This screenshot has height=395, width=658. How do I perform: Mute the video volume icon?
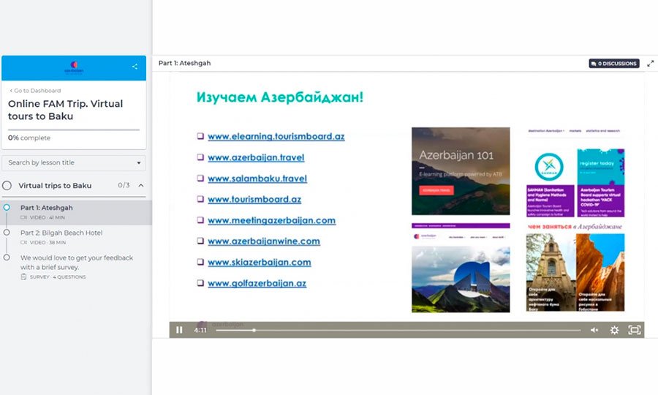(594, 330)
